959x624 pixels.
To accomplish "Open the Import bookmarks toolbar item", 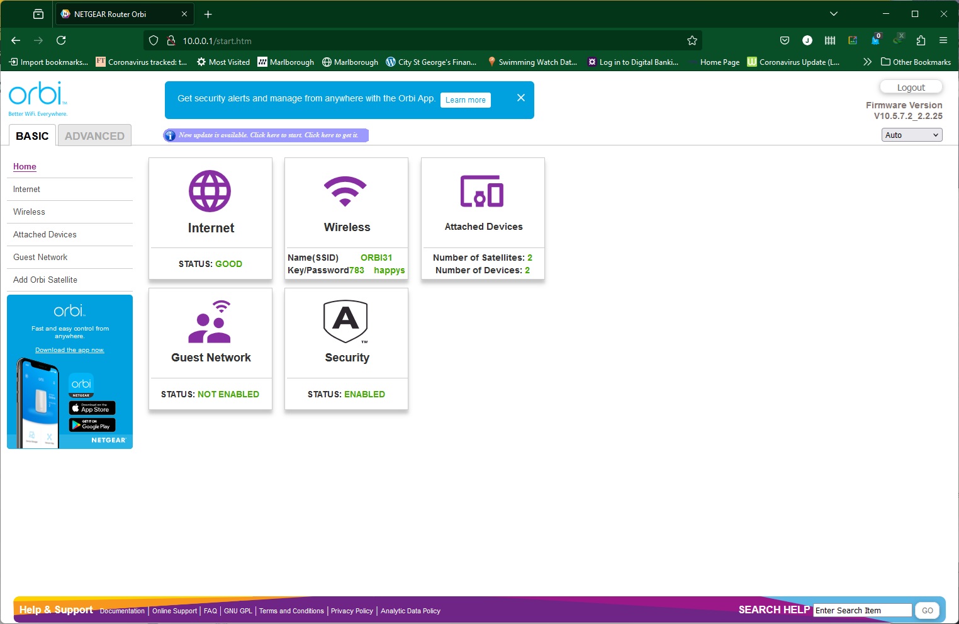I will (x=48, y=62).
